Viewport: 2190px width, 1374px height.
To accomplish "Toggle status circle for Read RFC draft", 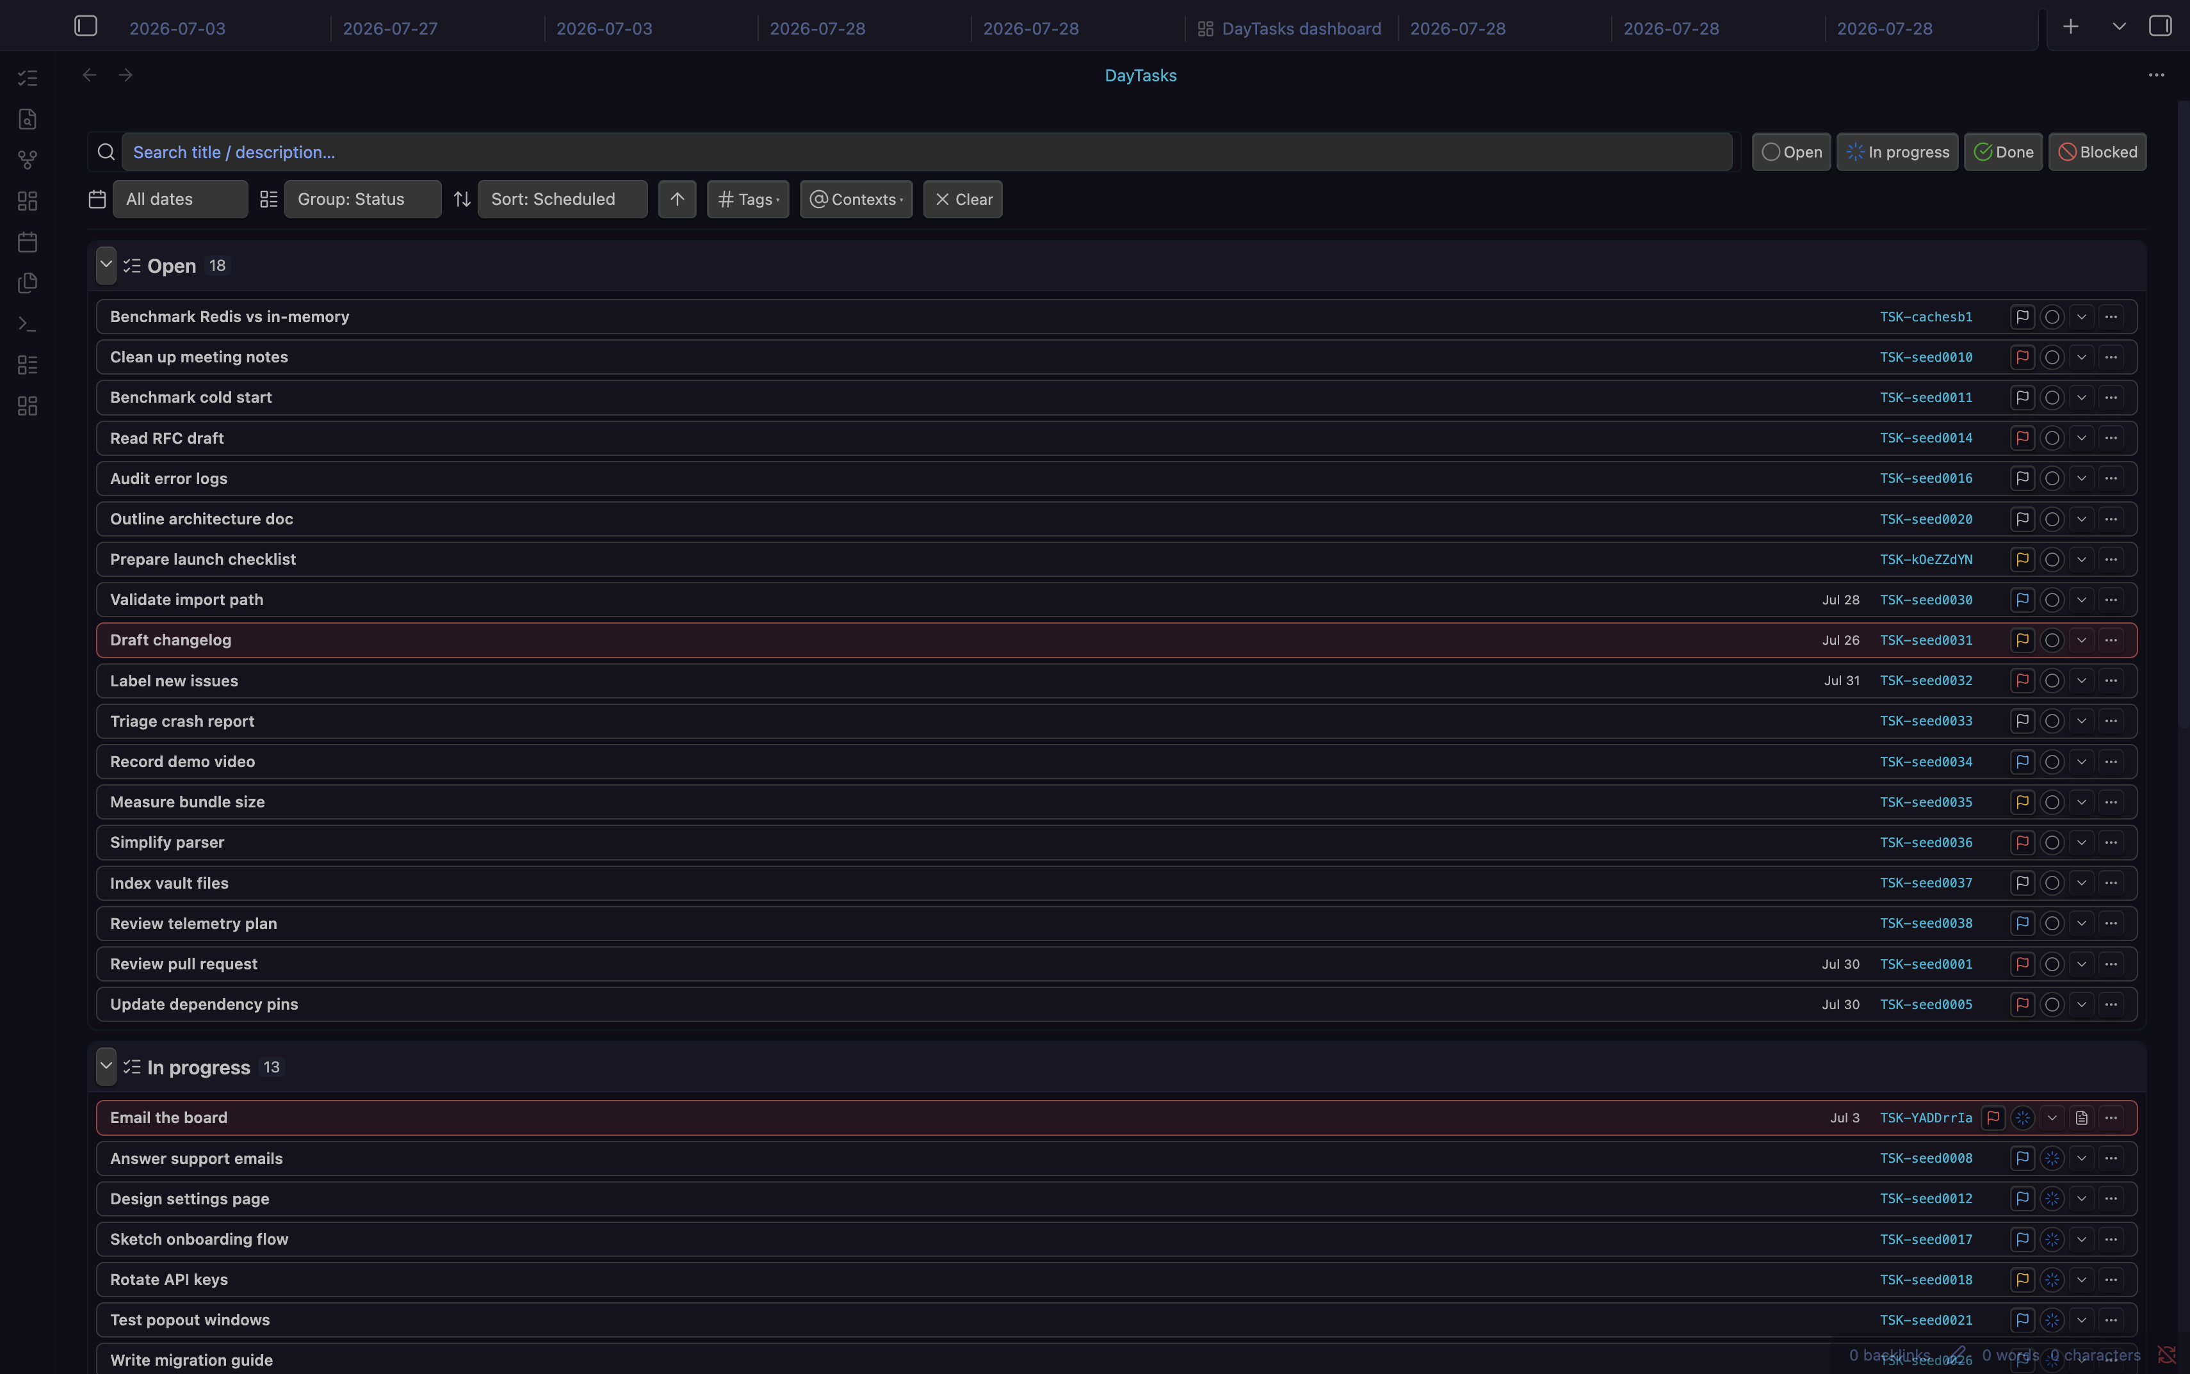I will point(2051,438).
